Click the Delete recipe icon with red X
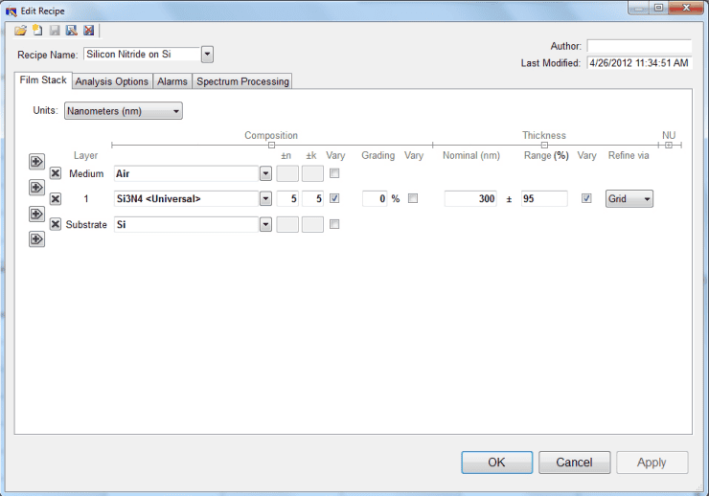This screenshot has width=709, height=497. click(89, 31)
